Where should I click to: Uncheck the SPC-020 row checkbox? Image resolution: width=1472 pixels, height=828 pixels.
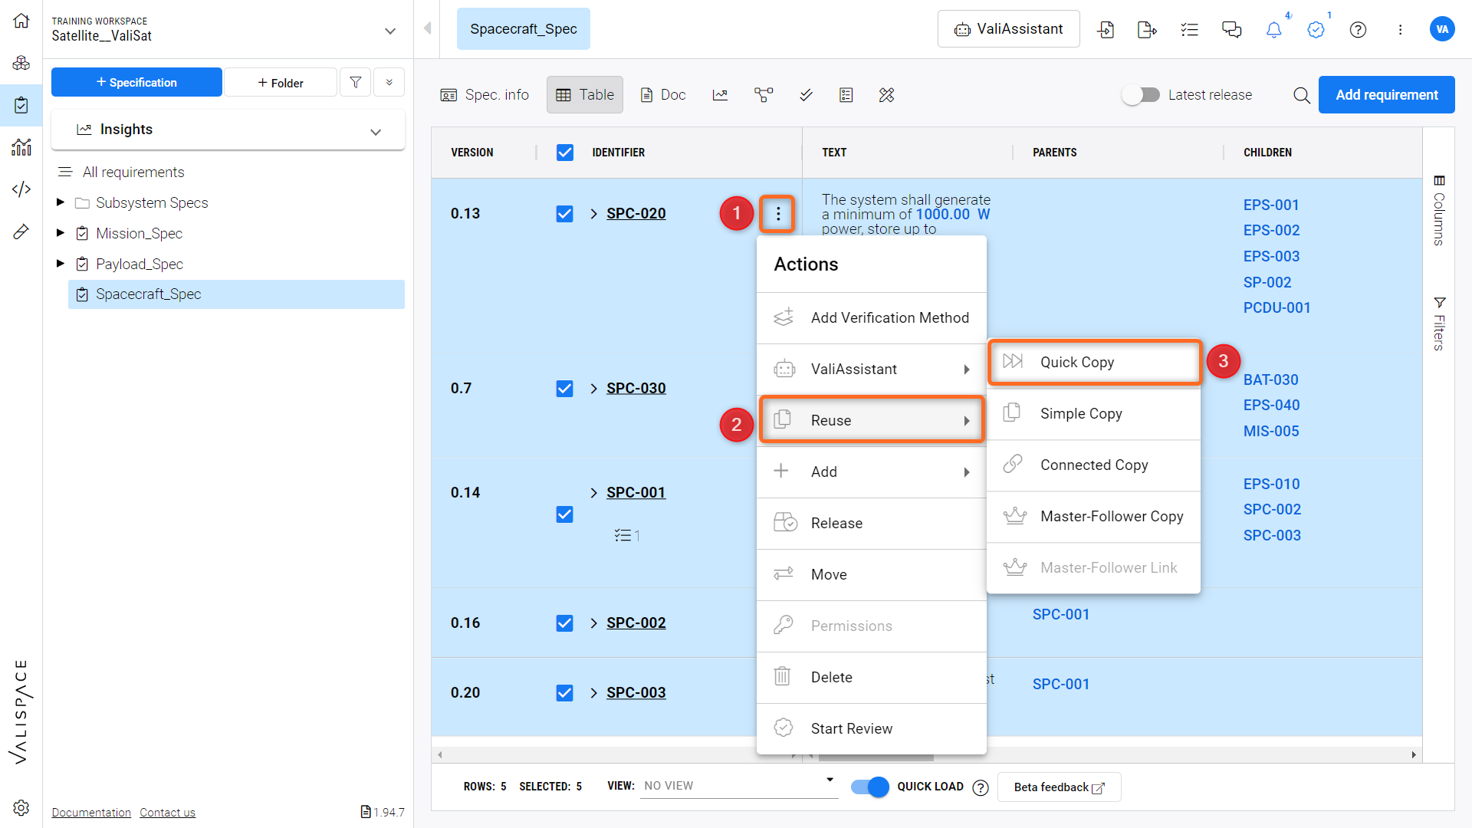[x=565, y=214]
